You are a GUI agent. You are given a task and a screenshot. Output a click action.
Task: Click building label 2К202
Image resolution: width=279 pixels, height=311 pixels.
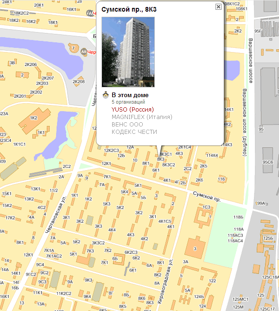pyautogui.click(x=36, y=92)
